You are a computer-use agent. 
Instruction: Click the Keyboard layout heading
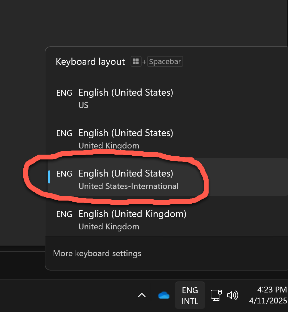90,62
